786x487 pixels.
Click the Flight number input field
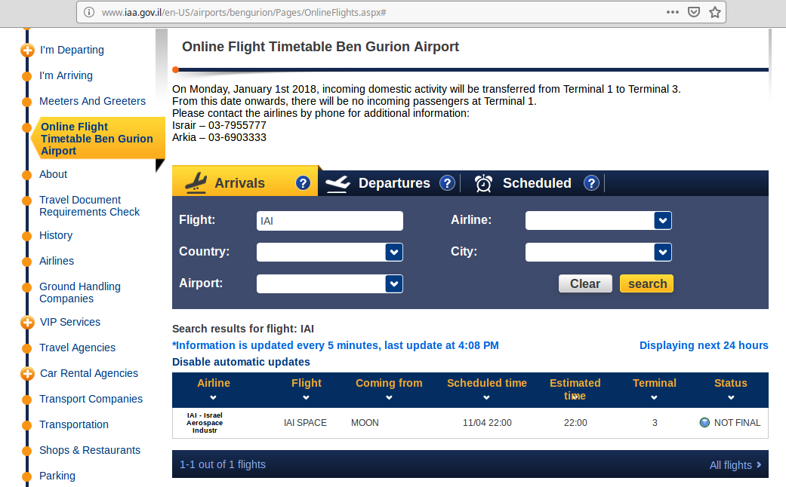pyautogui.click(x=329, y=221)
